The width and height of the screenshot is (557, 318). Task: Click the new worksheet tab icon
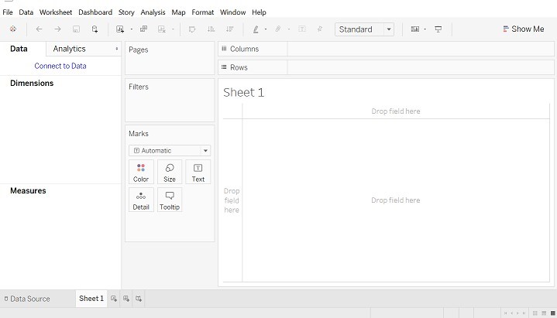click(x=114, y=299)
